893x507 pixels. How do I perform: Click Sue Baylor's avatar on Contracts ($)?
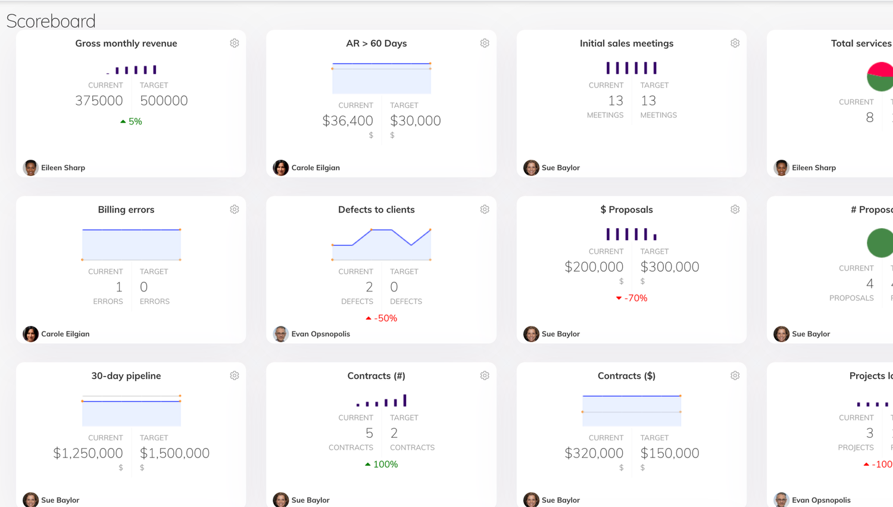pyautogui.click(x=530, y=500)
